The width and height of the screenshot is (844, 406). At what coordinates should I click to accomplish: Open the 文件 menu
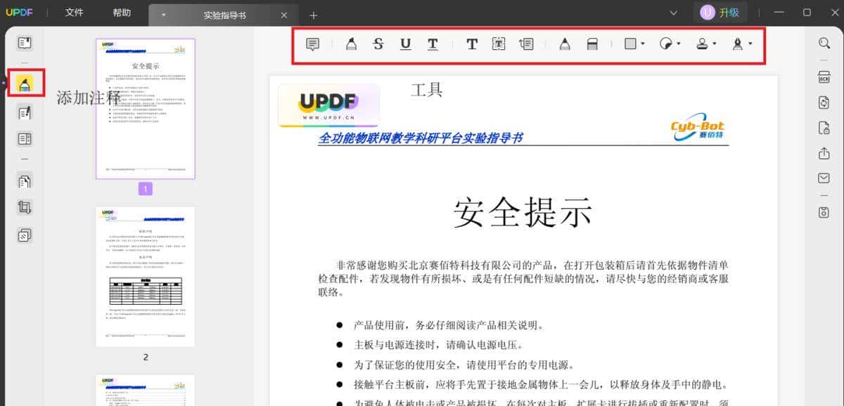pyautogui.click(x=74, y=12)
